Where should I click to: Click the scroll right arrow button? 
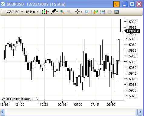point(140,112)
